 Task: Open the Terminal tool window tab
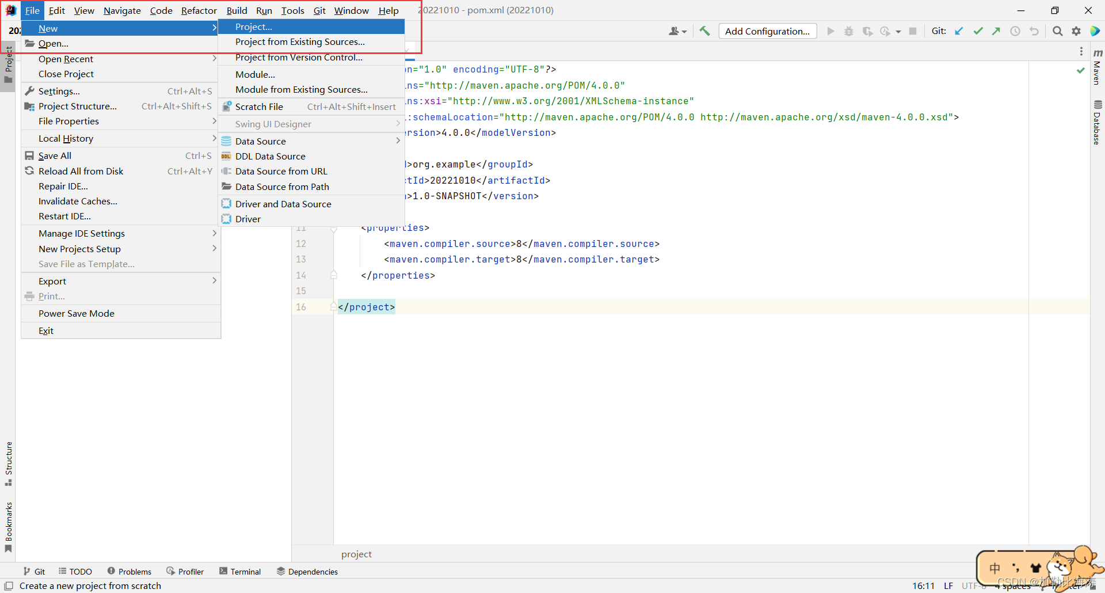(x=240, y=571)
